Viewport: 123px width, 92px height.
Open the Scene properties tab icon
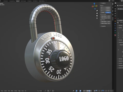tap(115, 16)
